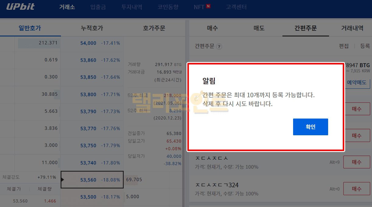Image resolution: width=372 pixels, height=207 pixels.
Task: Select the 호가주문 tab
Action: (154, 28)
